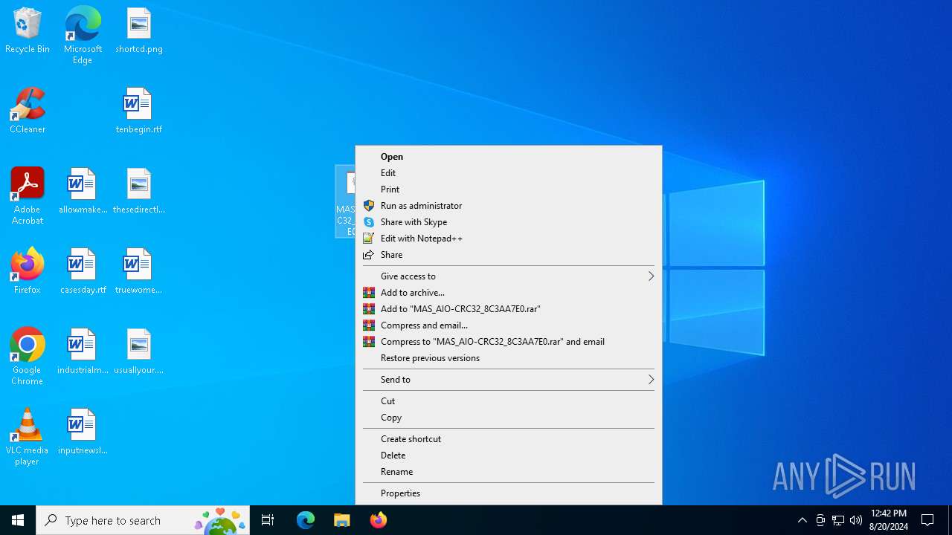Select the Google Chrome desktop shortcut
The image size is (952, 535).
coord(28,357)
